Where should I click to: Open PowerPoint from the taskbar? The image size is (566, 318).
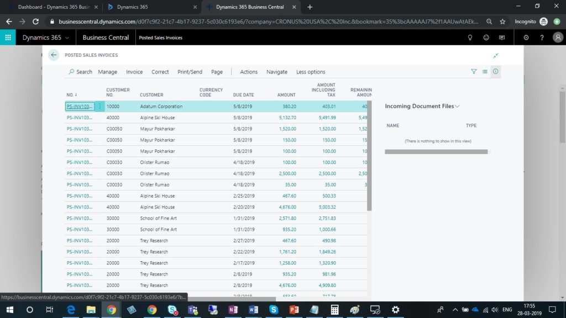(x=294, y=310)
